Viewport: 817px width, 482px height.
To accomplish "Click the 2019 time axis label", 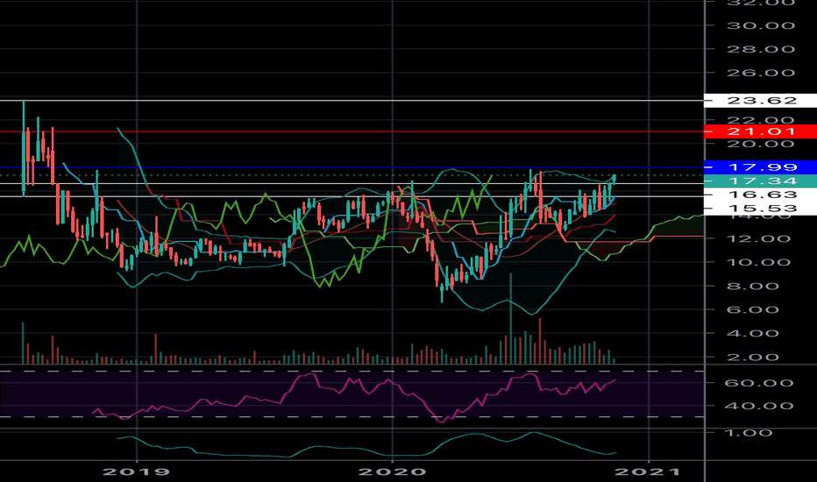I will tap(137, 472).
